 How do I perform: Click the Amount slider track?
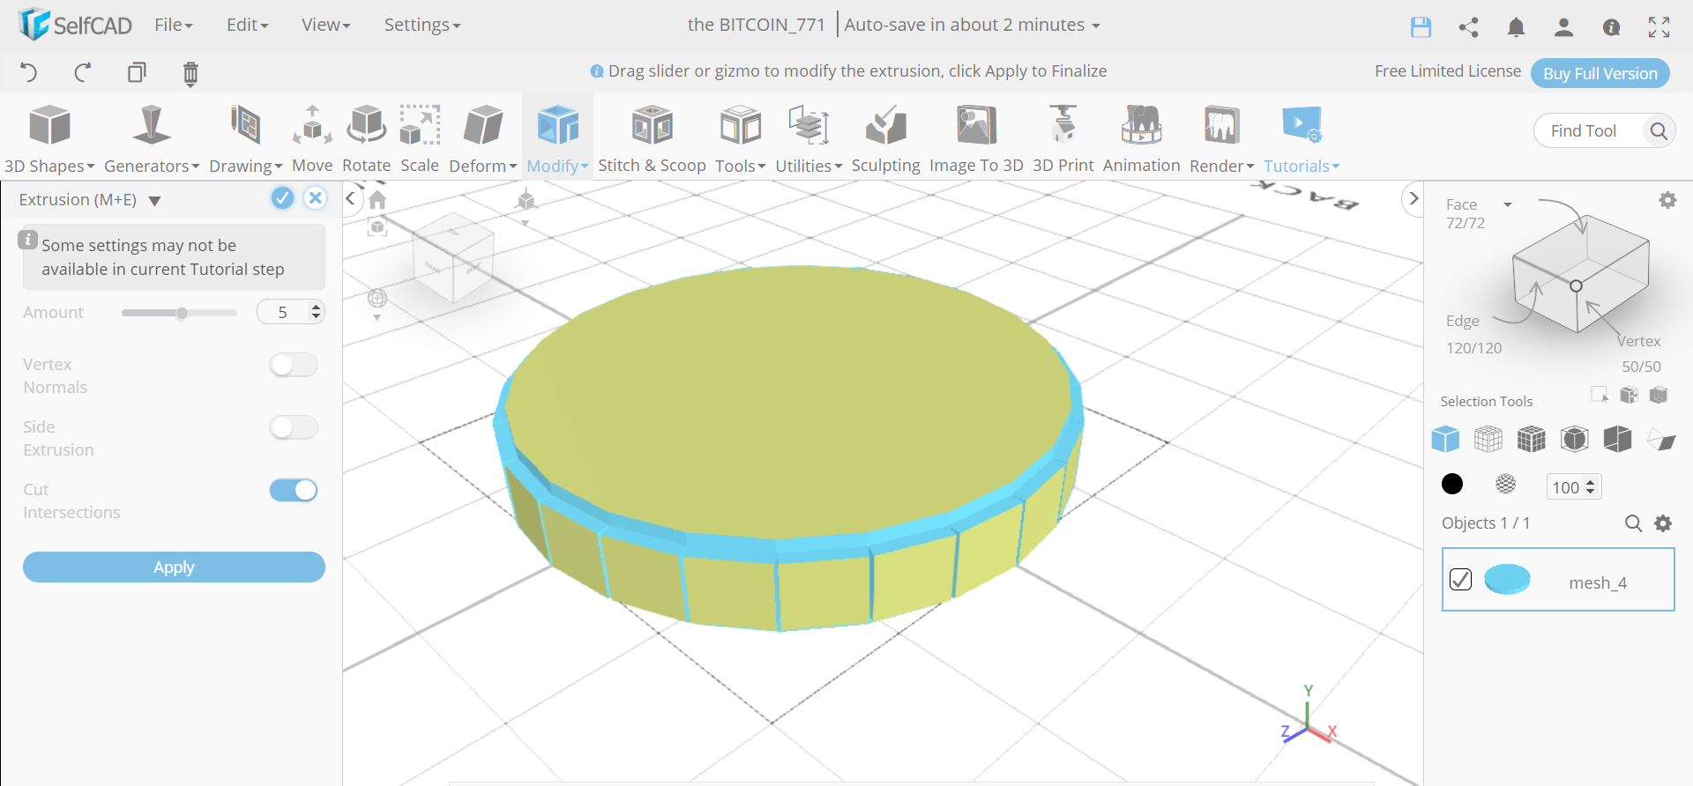tap(179, 313)
